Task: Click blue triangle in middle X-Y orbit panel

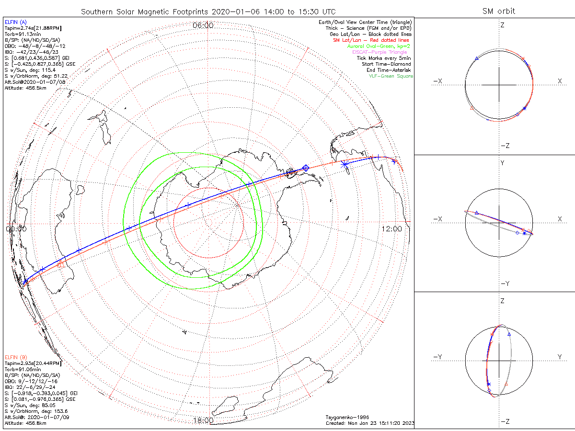Action: [476, 212]
